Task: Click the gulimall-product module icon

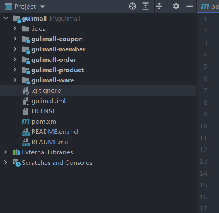Action: pos(26,70)
